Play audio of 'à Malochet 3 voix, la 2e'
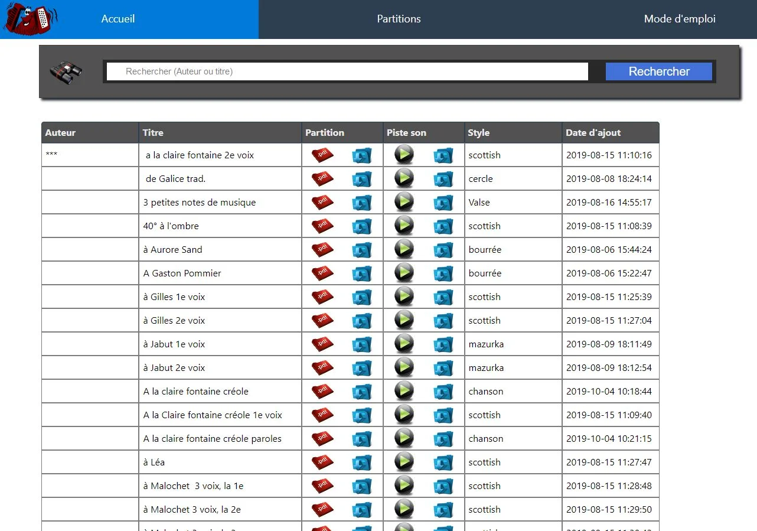757x531 pixels. 404,509
